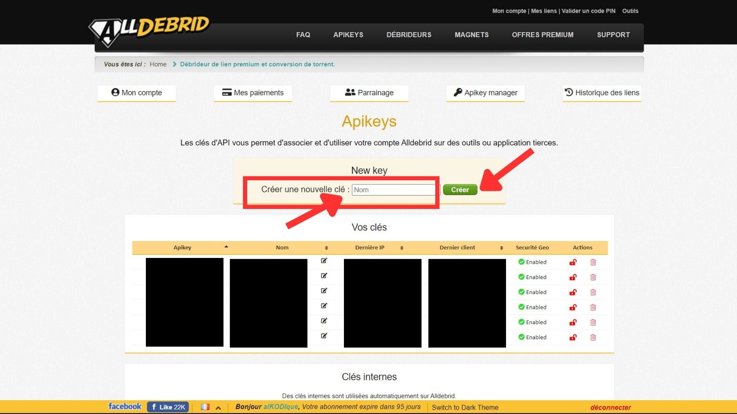
Task: Click the key icon next to Apikey manager
Action: (x=458, y=92)
